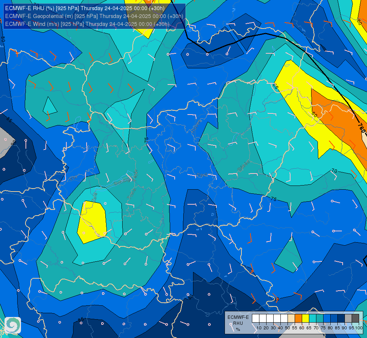
Task: Click the bright blue 75–80 % legend swatch
Action: 327,318
